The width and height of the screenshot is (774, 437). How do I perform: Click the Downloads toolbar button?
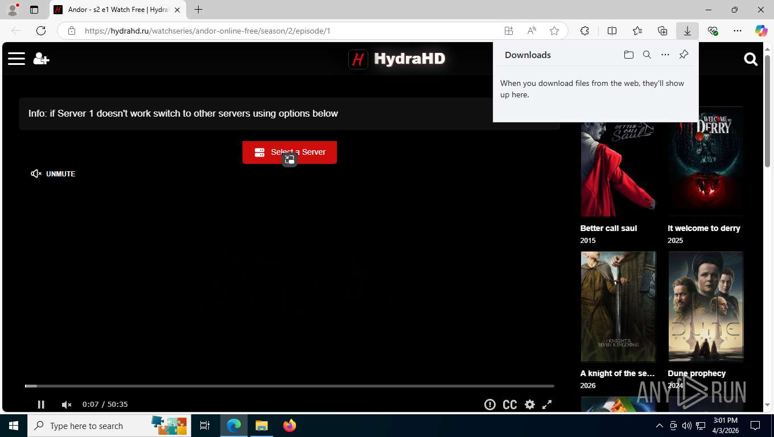tap(687, 31)
